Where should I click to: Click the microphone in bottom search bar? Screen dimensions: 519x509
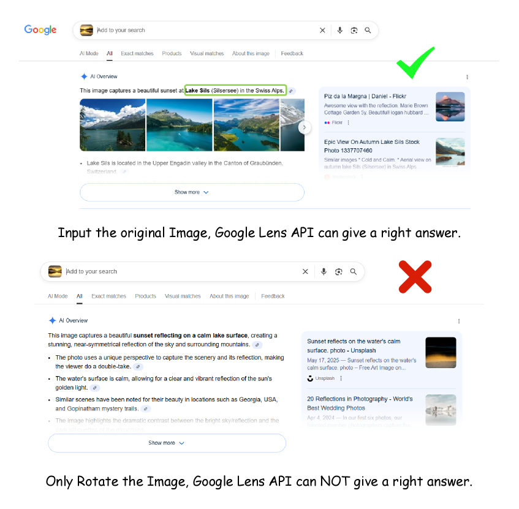click(324, 272)
